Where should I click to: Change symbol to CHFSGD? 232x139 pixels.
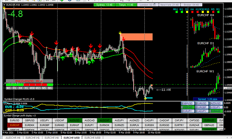[x=194, y=120]
